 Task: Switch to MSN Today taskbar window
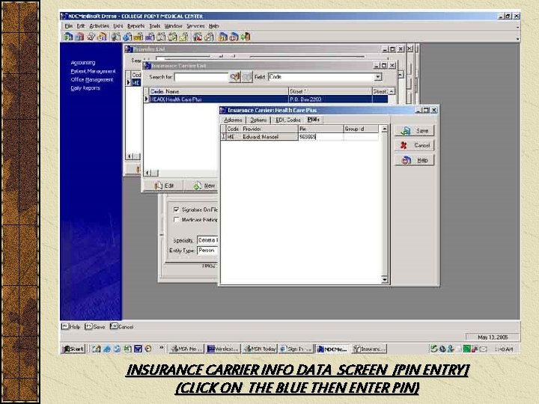[x=261, y=349]
